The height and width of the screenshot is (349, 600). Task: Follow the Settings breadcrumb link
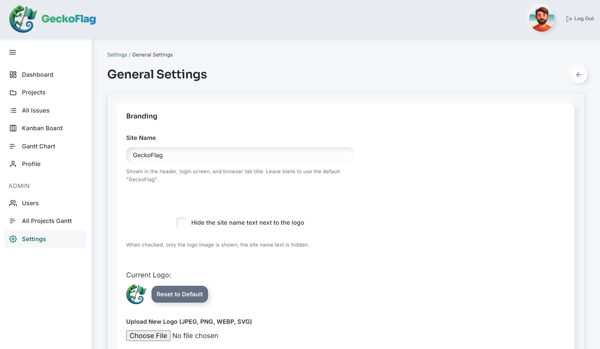point(117,55)
